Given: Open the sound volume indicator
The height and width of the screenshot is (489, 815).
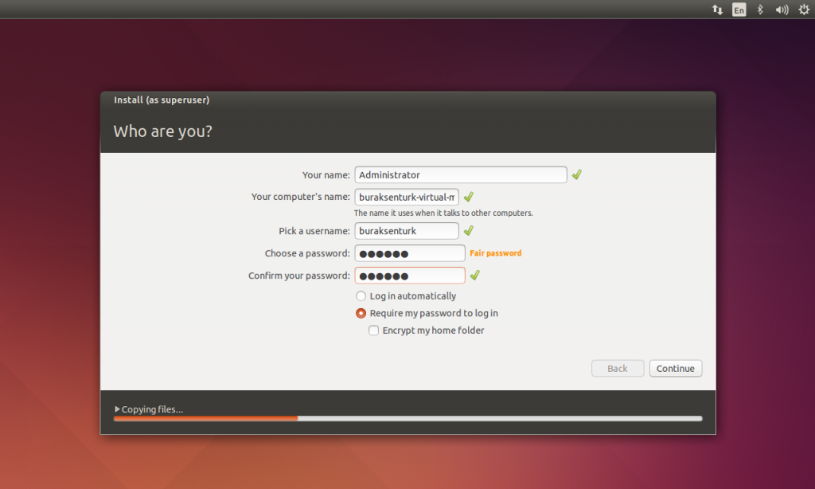Looking at the screenshot, I should point(782,10).
